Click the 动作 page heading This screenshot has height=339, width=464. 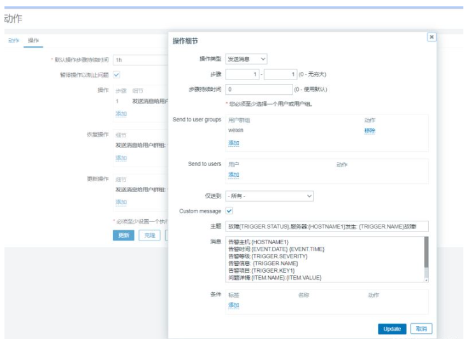(x=13, y=18)
